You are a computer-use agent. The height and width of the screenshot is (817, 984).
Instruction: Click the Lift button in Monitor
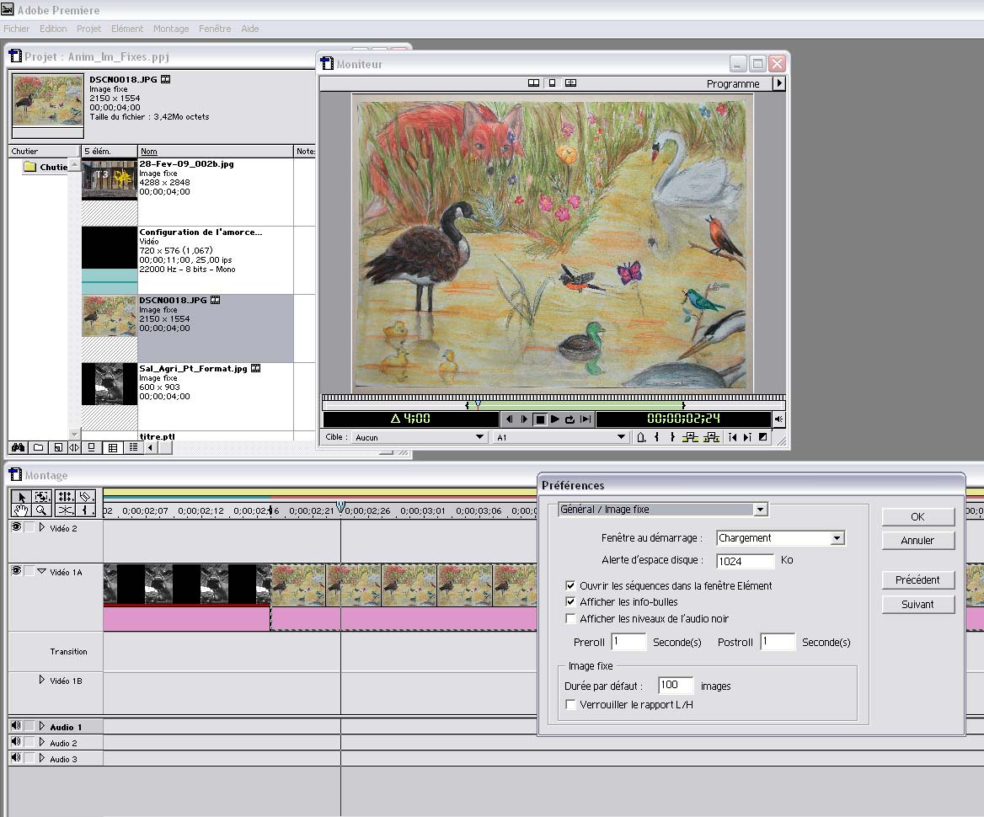coord(690,437)
